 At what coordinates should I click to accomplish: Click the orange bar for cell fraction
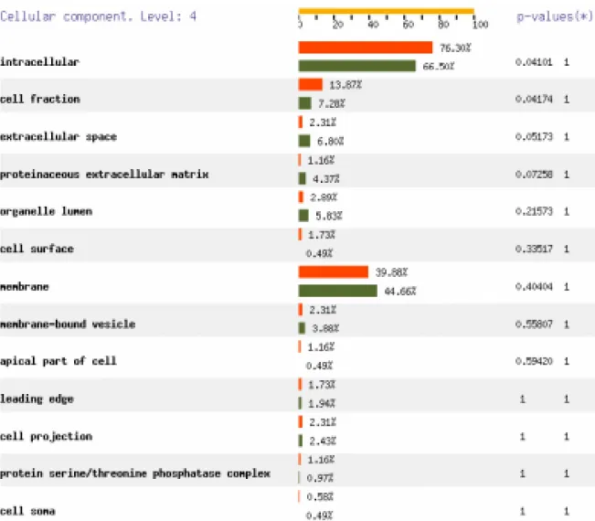(311, 84)
